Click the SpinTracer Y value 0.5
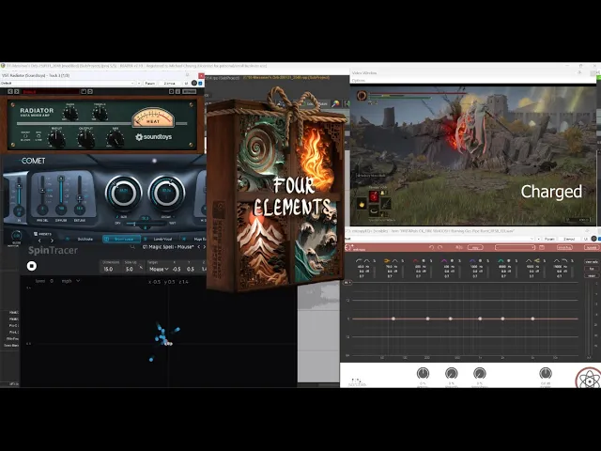Screen dimensions: 601x451 pos(191,270)
